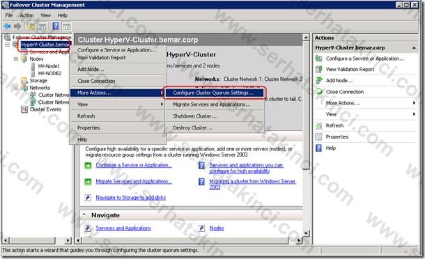
Task: Click the Back arrow toolbar icon
Action: click(x=7, y=26)
